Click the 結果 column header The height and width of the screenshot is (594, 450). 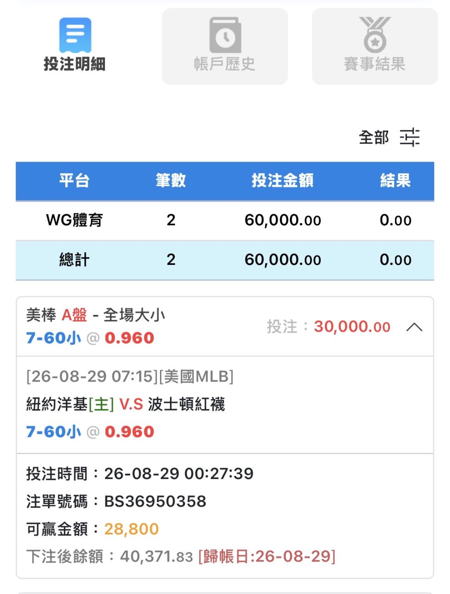tap(395, 181)
